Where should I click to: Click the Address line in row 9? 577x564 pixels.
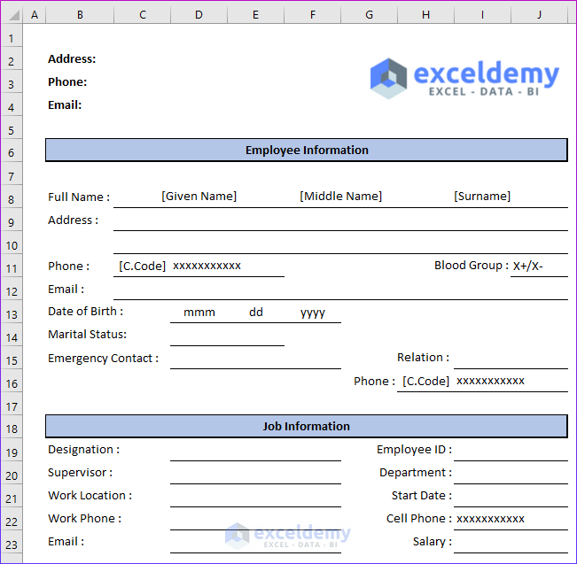point(340,220)
